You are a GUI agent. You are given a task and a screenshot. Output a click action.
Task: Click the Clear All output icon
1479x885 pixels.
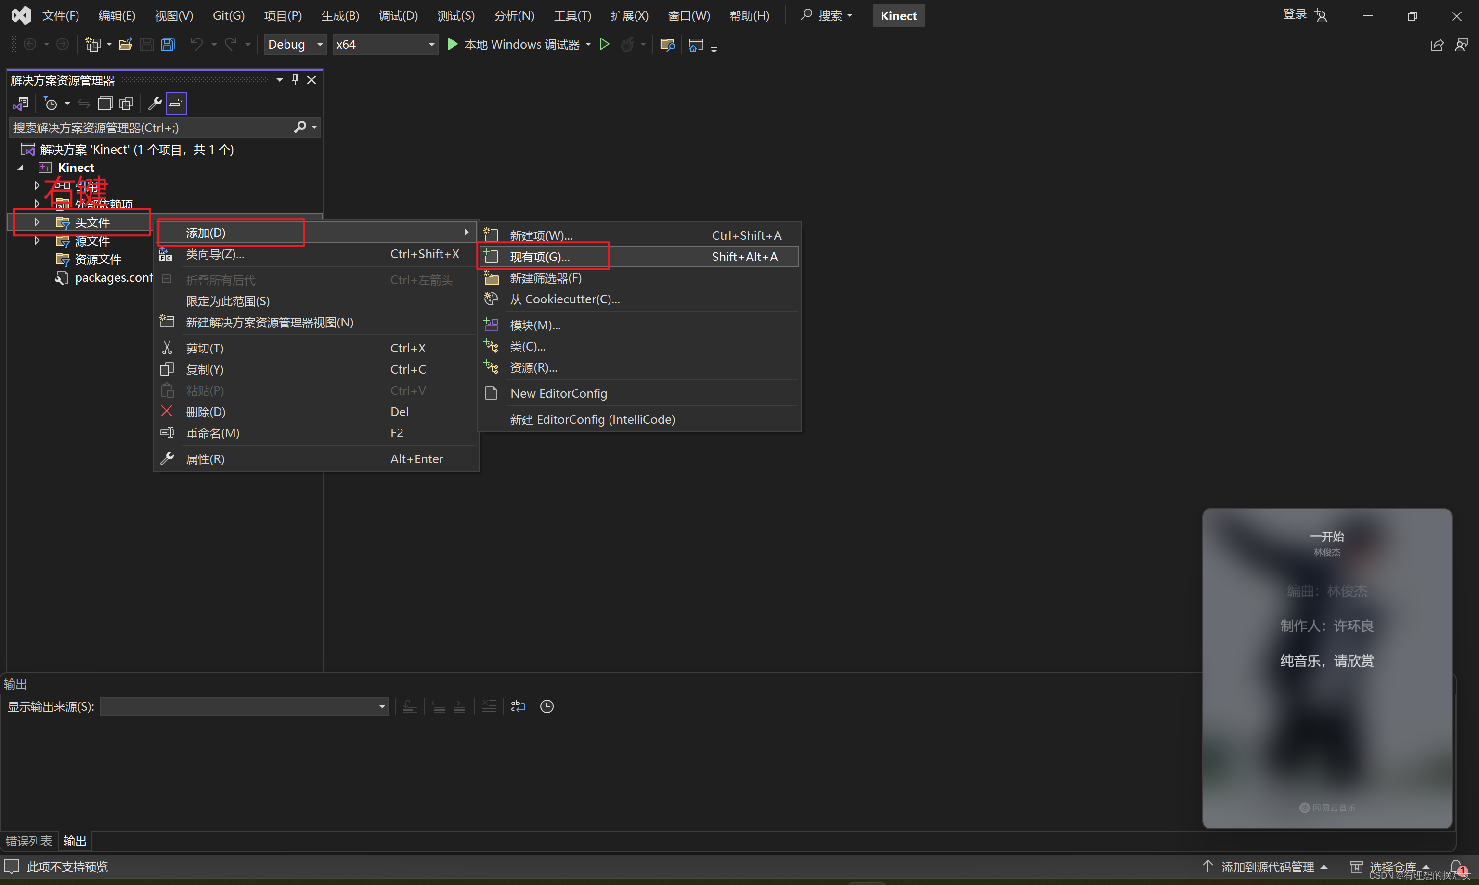(489, 707)
